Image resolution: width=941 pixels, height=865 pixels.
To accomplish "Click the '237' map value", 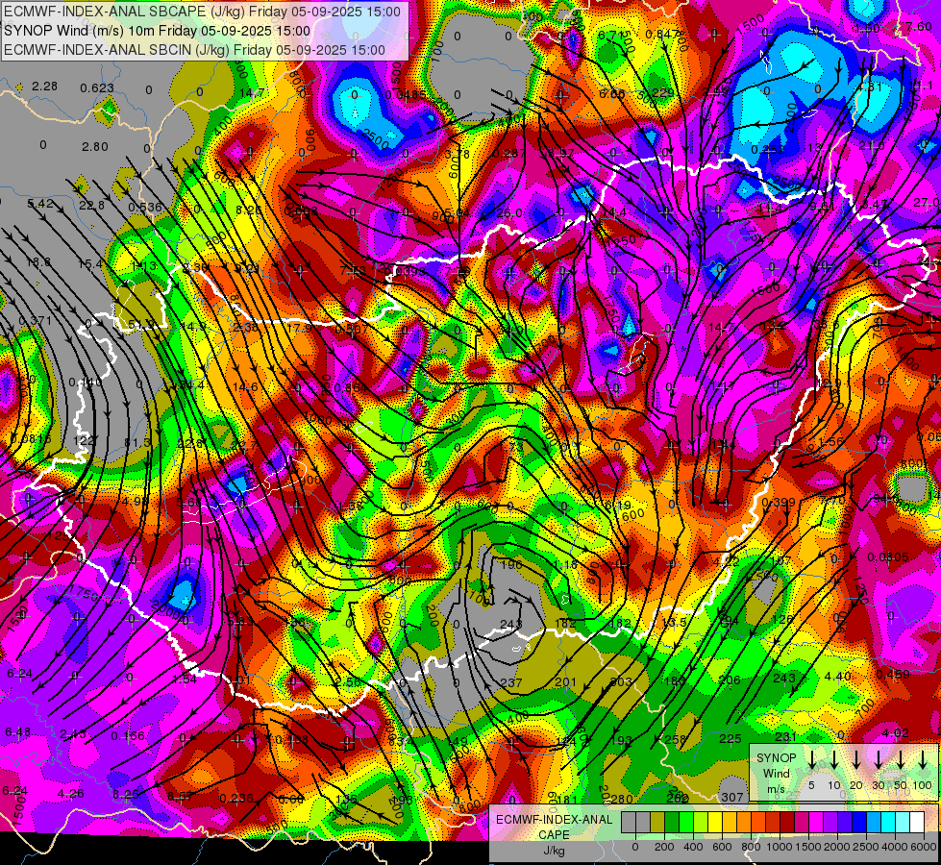I will pyautogui.click(x=511, y=683).
